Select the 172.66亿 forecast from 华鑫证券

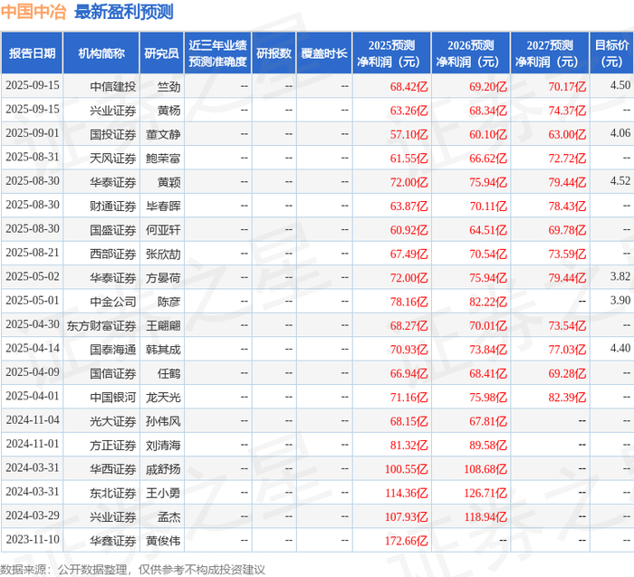[x=407, y=541]
